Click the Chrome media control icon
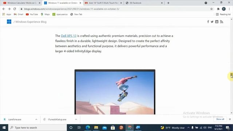Viewport: 233px width, 131px height. coord(206,3)
